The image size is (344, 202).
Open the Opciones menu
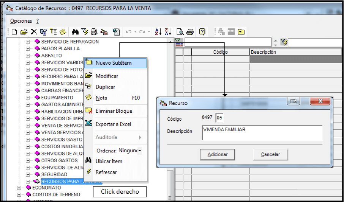[x=21, y=21]
